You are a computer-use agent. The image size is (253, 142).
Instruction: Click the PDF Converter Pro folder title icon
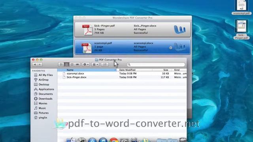[96, 60]
